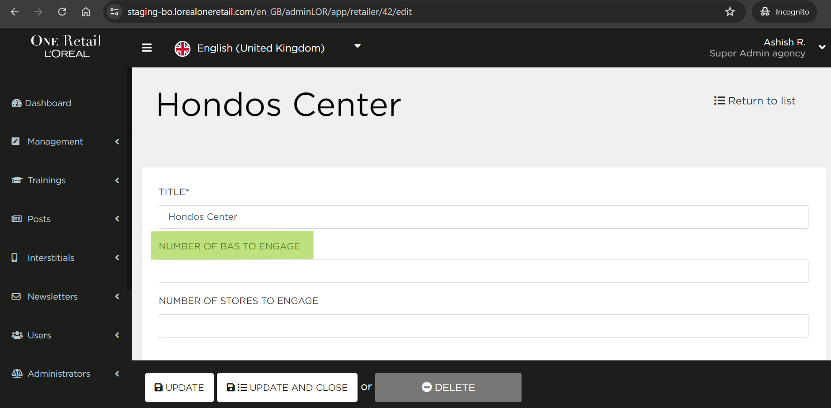
Task: Open Dashboard from the sidebar
Action: [48, 103]
